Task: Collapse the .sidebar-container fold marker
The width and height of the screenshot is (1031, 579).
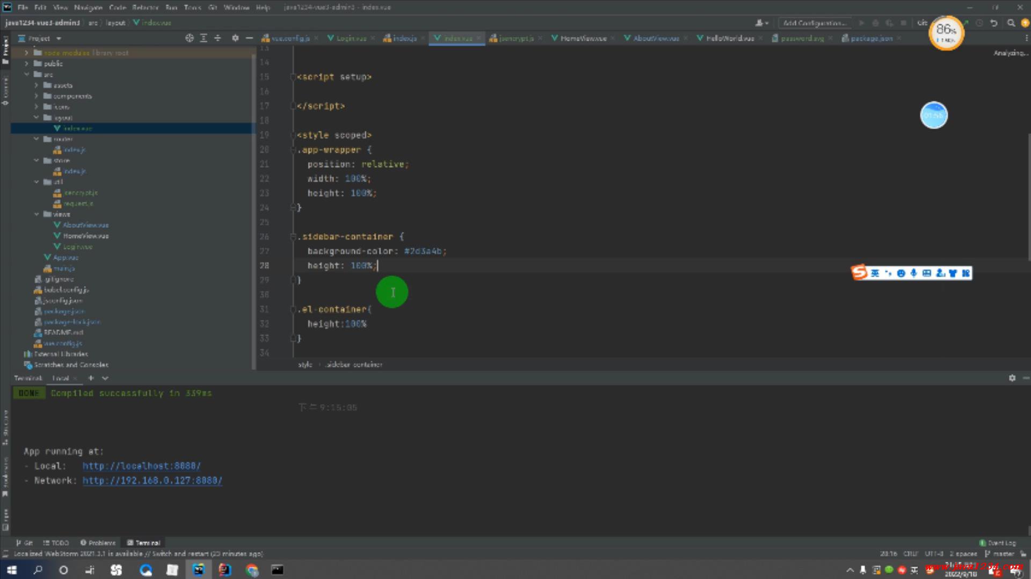Action: pos(293,236)
